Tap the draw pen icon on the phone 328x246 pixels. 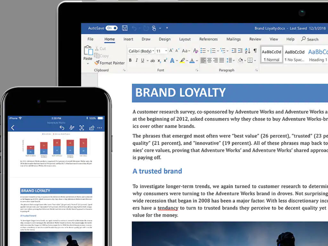pos(72,127)
